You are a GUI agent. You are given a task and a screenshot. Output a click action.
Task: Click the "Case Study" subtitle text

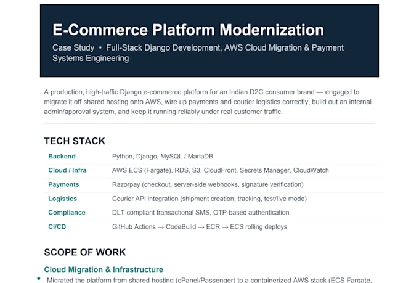[x=73, y=47]
